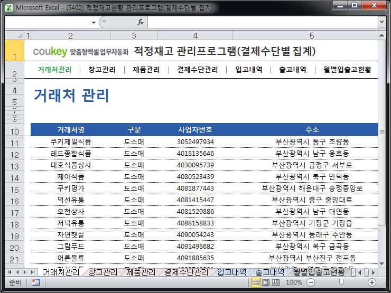
Task: Open the 출고내역 navigation link
Action: [x=293, y=70]
